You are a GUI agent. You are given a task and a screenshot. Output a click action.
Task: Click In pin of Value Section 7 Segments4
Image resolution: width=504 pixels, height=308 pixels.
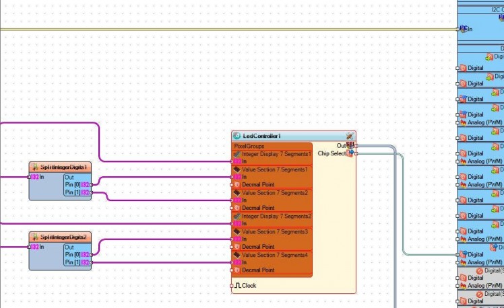point(237,262)
